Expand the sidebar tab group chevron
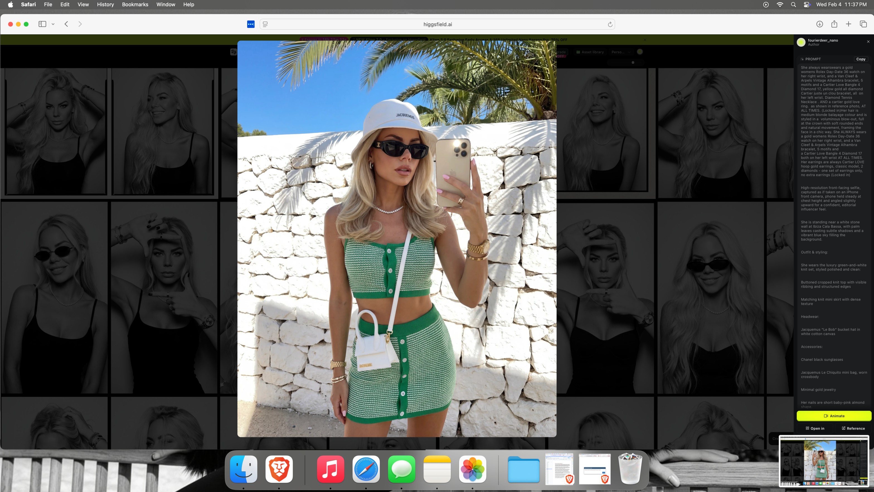This screenshot has height=492, width=874. point(53,24)
